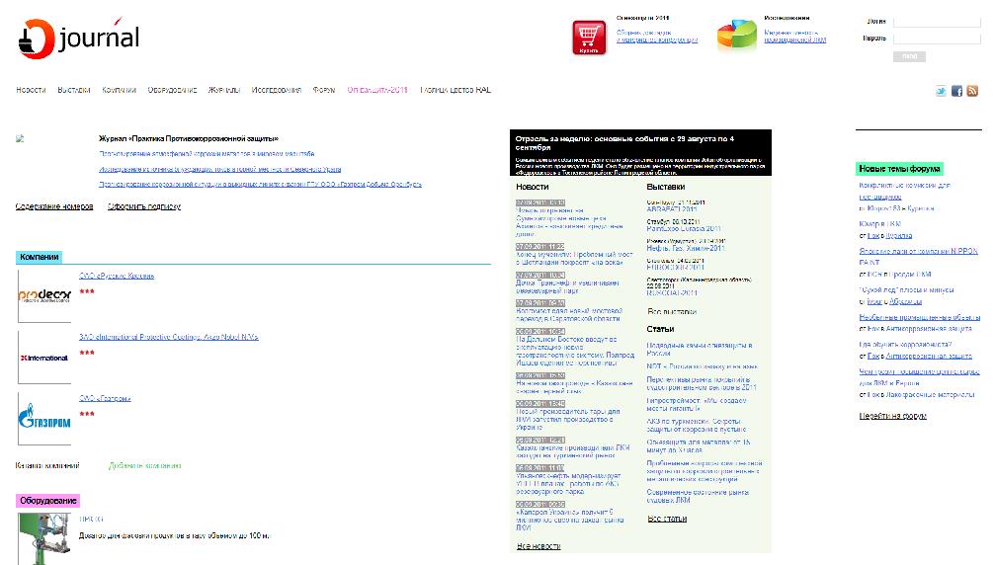Open news about Ульяновскнефть tank park

[568, 483]
